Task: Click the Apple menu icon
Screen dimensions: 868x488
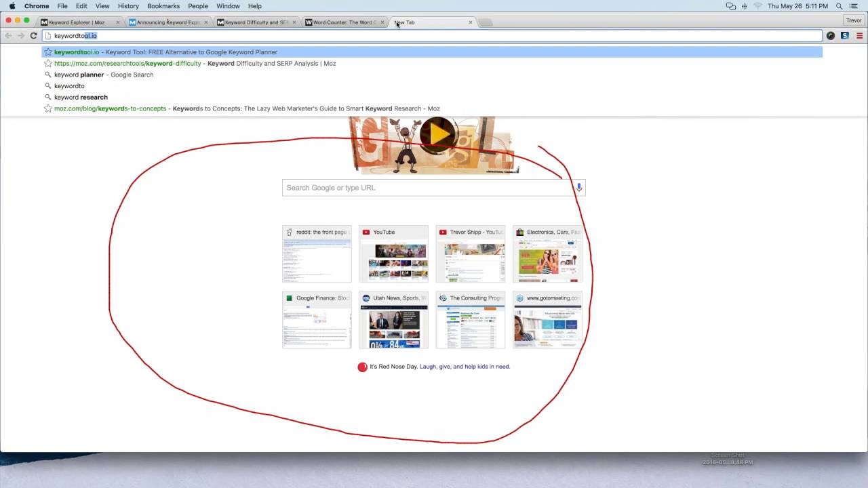Action: coord(12,6)
